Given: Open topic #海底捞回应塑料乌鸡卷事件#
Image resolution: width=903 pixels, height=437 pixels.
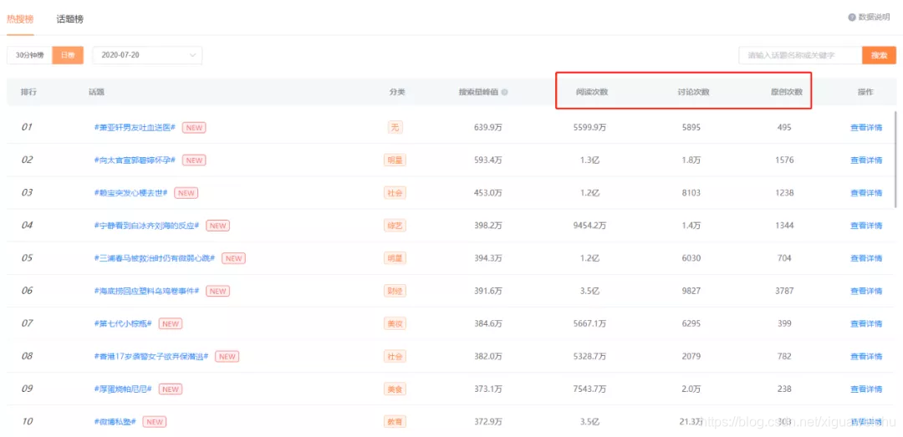Looking at the screenshot, I should [146, 291].
